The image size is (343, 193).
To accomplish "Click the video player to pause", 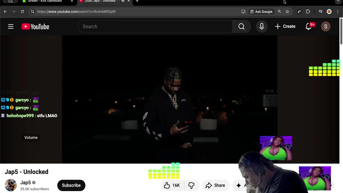I will [170, 99].
